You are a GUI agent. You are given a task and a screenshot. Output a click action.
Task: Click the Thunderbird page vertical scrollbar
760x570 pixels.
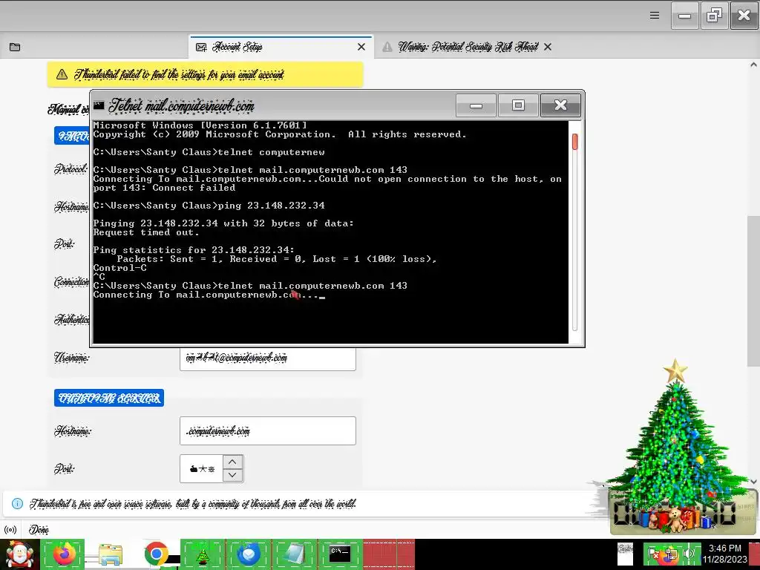(753, 291)
